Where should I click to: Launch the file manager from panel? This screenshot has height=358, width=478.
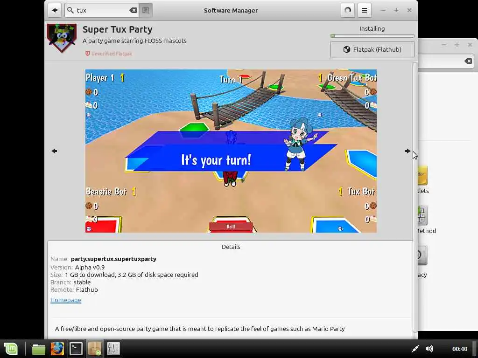(39, 349)
